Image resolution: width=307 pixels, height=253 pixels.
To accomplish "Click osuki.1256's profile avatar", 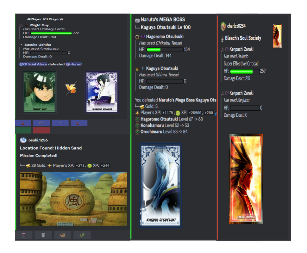I will pyautogui.click(x=23, y=140).
